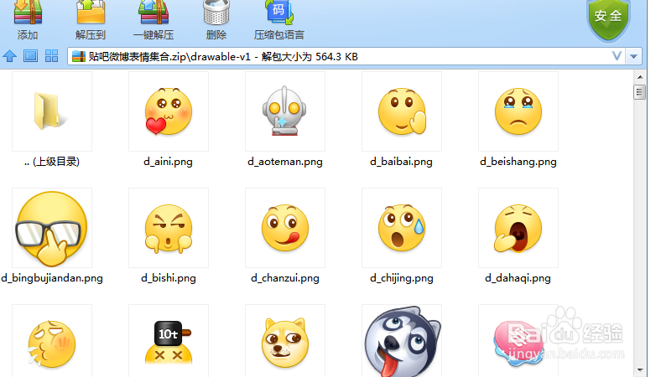Click the vertical scrollbar thumb

point(639,92)
